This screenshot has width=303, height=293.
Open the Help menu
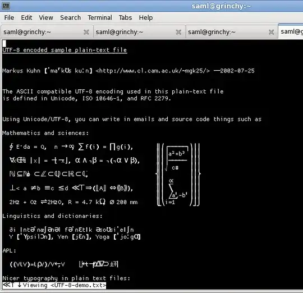coord(146,17)
